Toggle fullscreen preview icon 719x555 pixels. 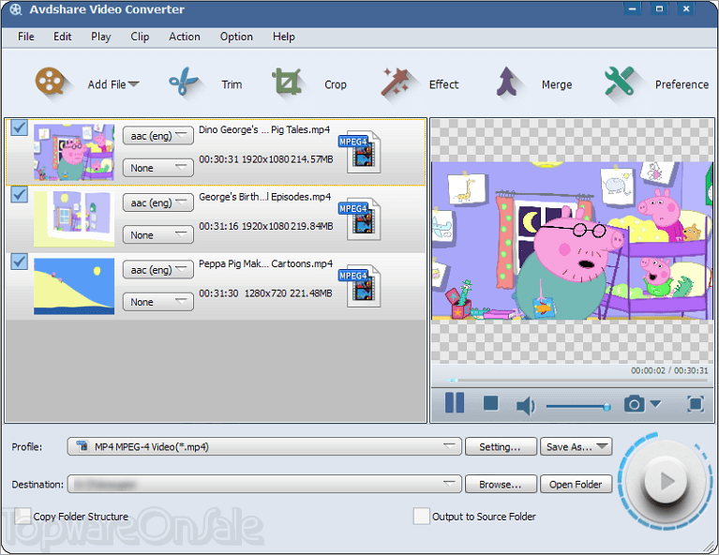pos(696,404)
